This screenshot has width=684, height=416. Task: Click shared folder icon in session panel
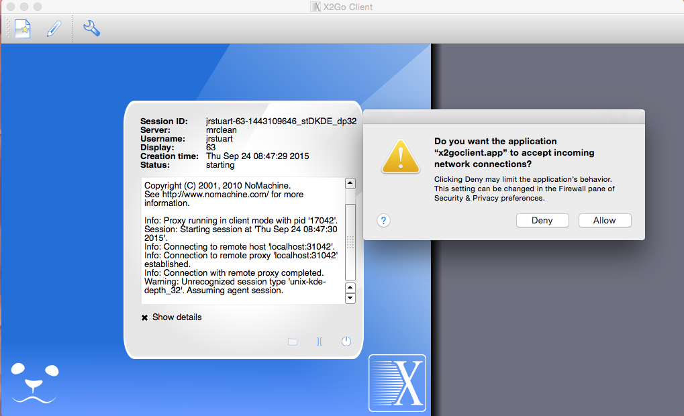click(x=293, y=342)
